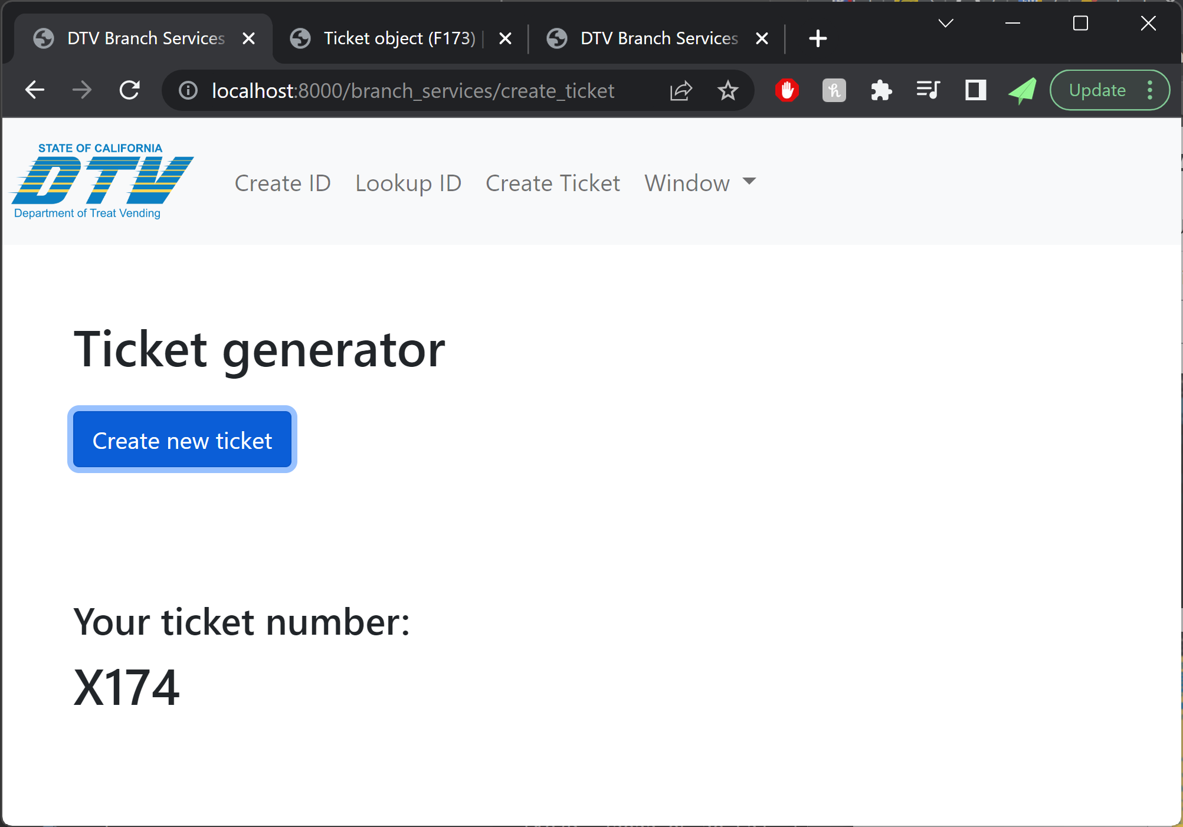Screen dimensions: 1183x827
Task: Open Create Ticket in the navbar
Action: click(553, 183)
